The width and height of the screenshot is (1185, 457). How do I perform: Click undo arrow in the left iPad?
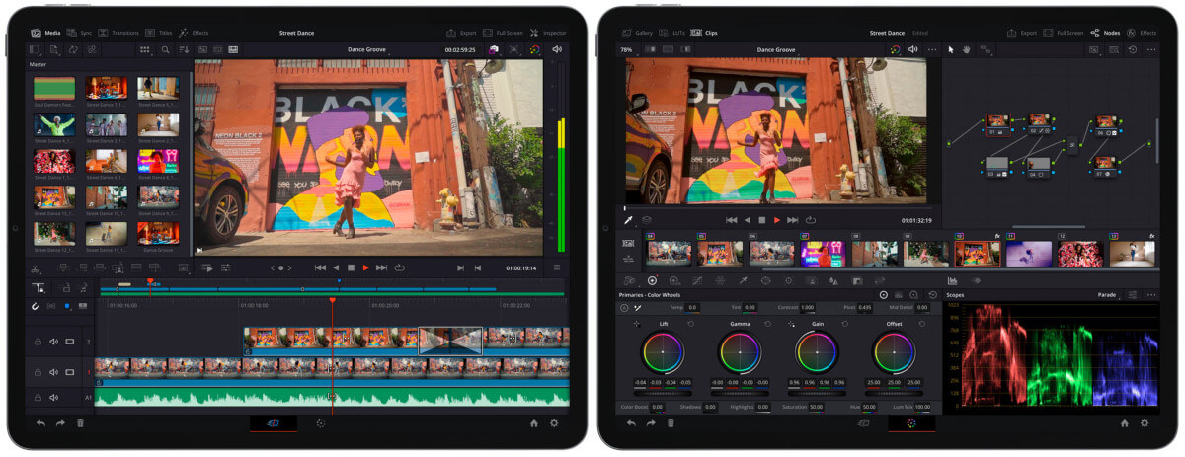click(40, 423)
